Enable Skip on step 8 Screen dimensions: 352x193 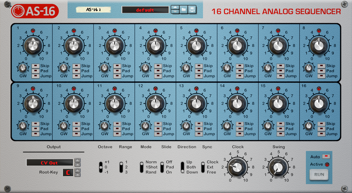321,66
